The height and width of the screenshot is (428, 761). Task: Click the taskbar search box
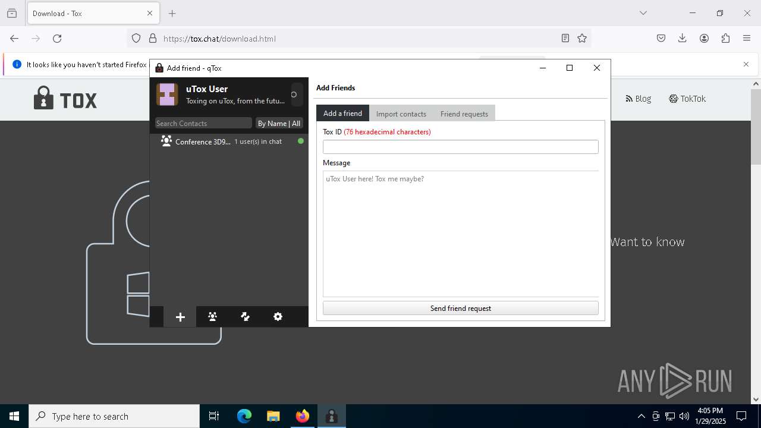pyautogui.click(x=114, y=416)
